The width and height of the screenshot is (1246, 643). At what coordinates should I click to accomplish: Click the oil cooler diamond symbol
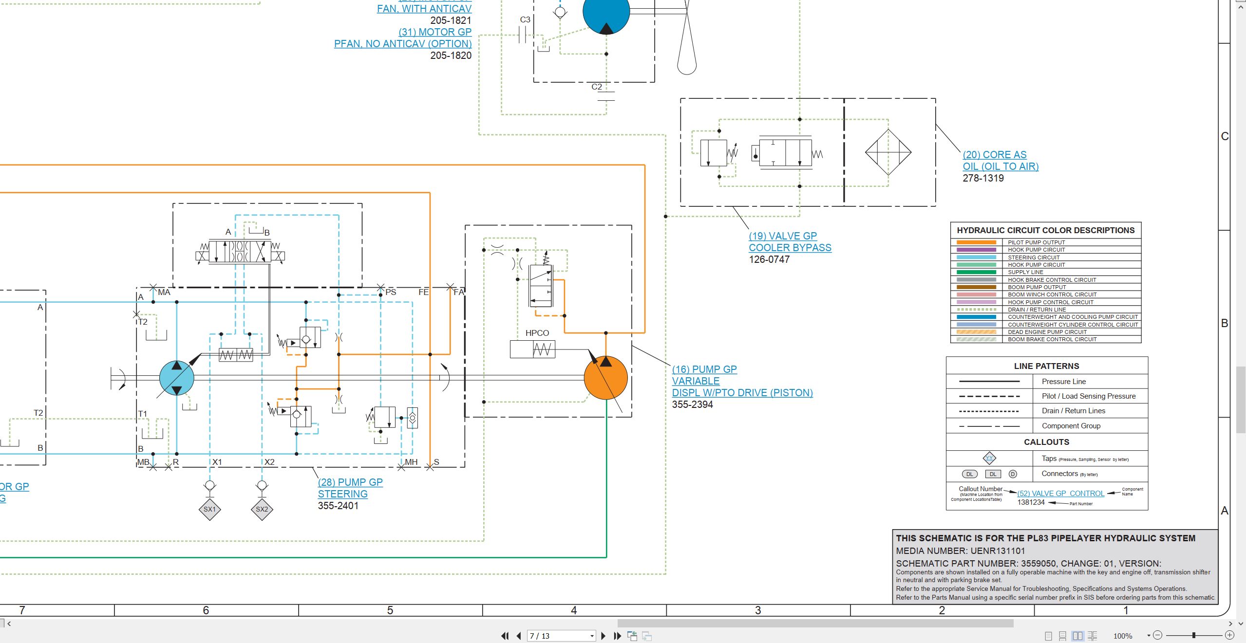pos(888,152)
